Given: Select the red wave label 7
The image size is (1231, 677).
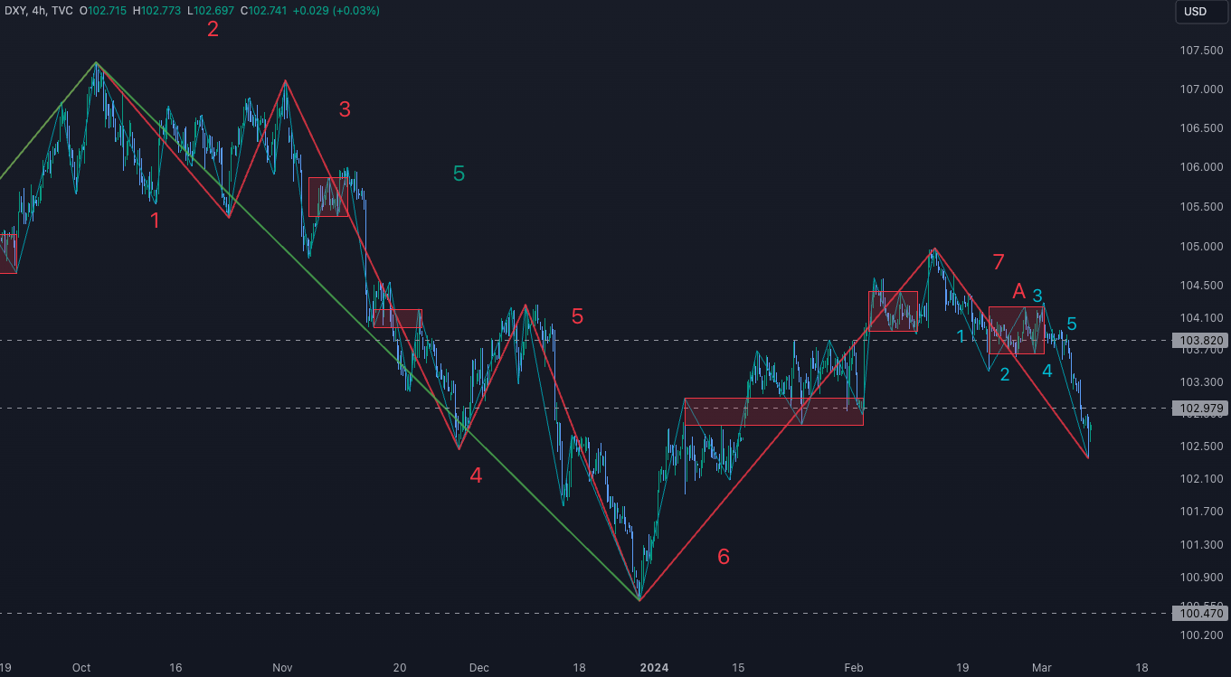Looking at the screenshot, I should [x=999, y=262].
